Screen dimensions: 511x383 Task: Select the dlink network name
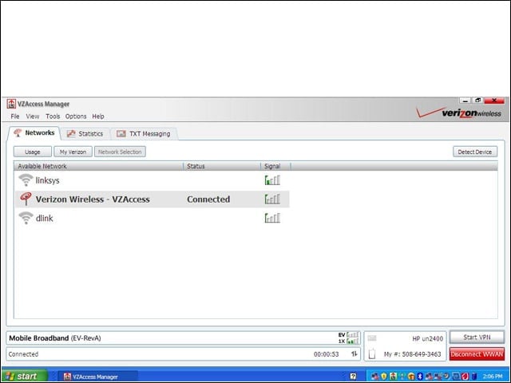[x=45, y=218]
